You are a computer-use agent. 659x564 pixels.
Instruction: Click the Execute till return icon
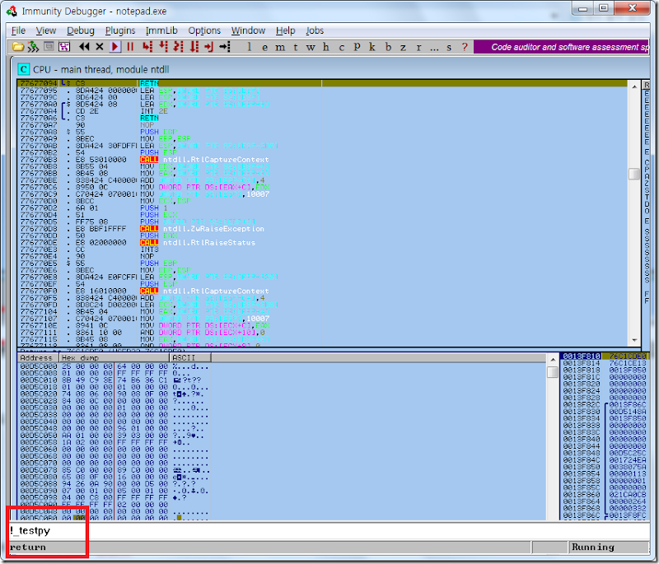pos(208,47)
